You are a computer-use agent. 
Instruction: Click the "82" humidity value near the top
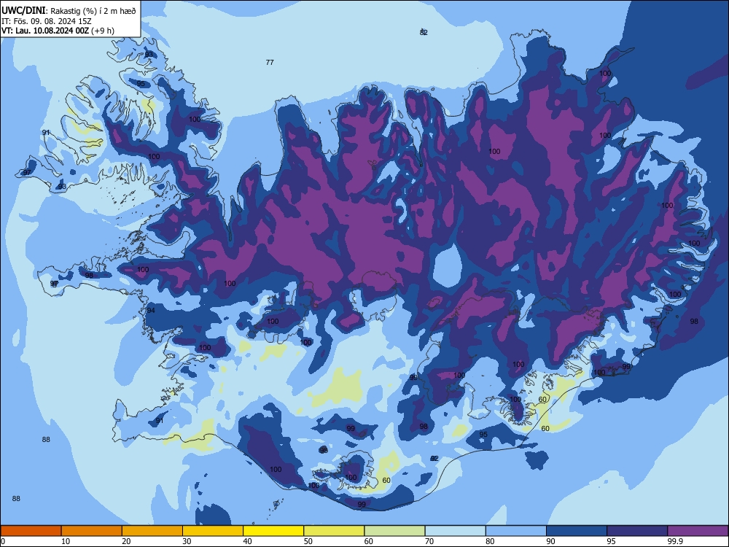click(x=424, y=32)
